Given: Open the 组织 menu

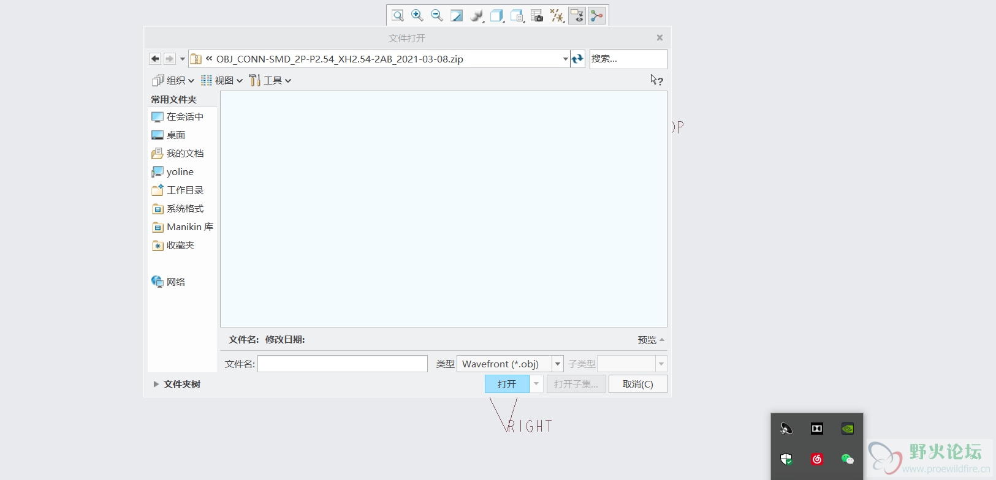Looking at the screenshot, I should [173, 80].
